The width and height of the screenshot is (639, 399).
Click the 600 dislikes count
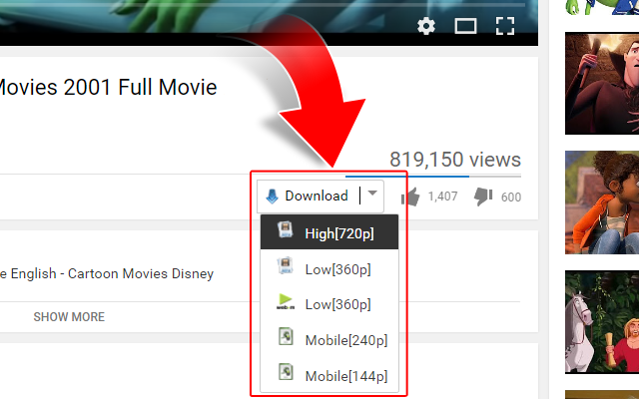(x=511, y=198)
